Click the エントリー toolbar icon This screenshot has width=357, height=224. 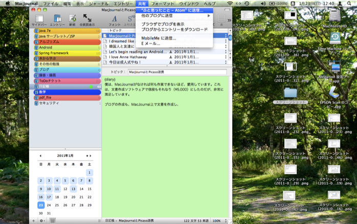pos(57,20)
